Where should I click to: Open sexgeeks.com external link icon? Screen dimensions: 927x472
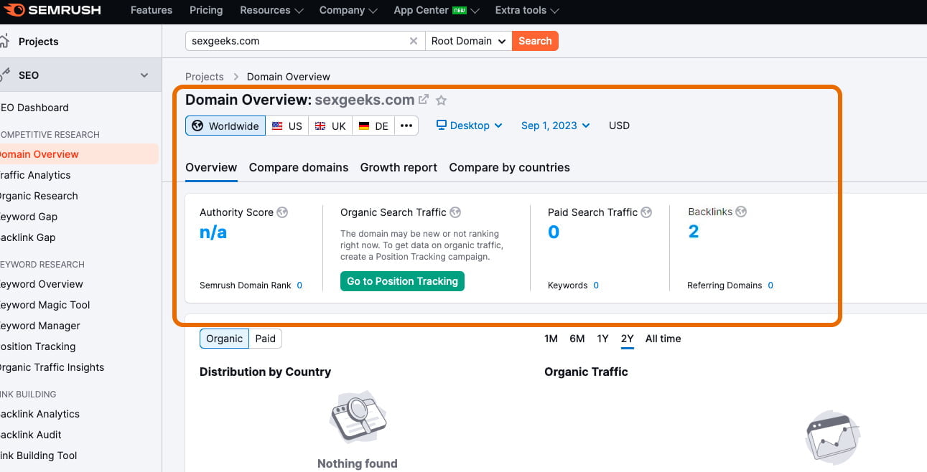(424, 100)
